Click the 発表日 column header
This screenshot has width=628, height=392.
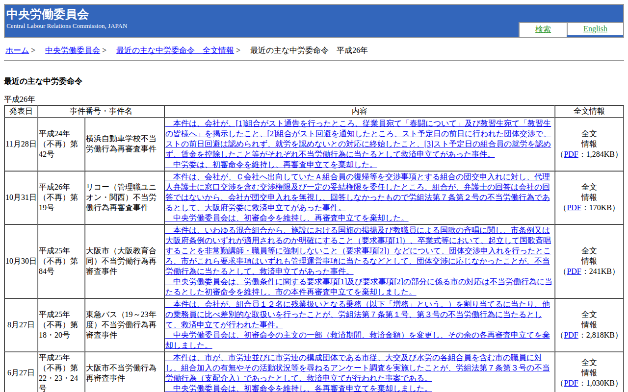pos(21,111)
